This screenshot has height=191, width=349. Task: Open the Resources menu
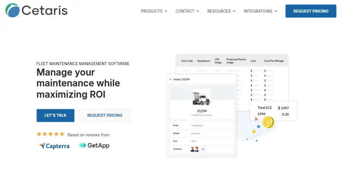point(221,11)
